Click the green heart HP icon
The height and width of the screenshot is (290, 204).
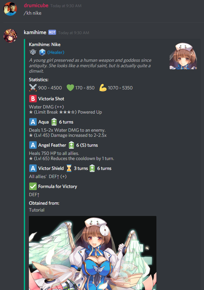pos(70,88)
